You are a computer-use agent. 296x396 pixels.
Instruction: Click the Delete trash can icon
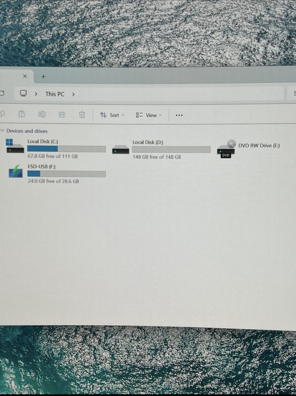[x=82, y=115]
